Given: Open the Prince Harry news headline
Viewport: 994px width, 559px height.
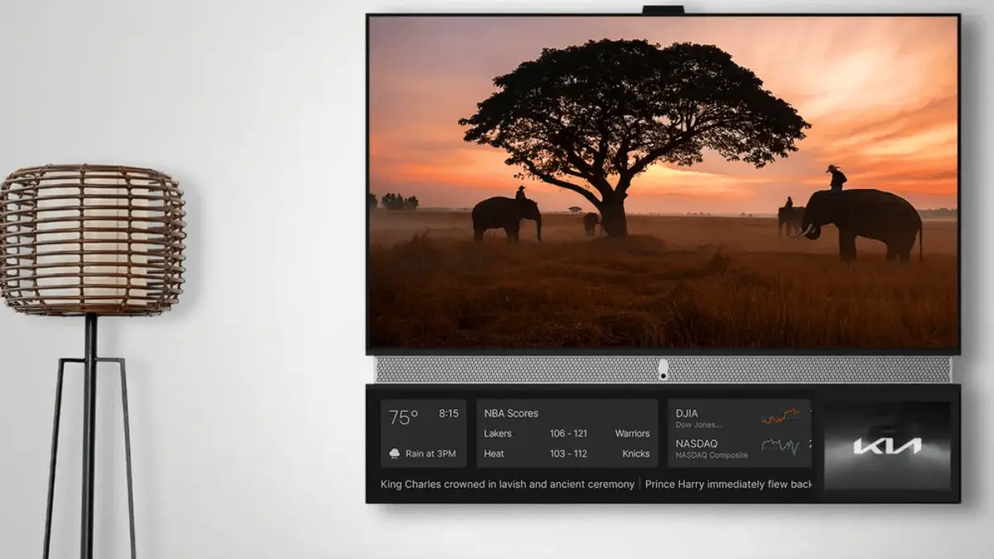Looking at the screenshot, I should pos(728,484).
